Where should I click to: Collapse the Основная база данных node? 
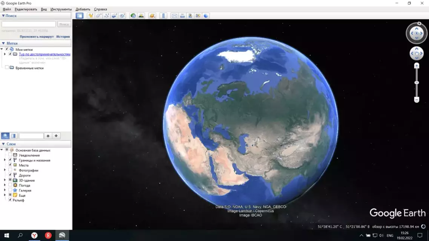(2, 150)
